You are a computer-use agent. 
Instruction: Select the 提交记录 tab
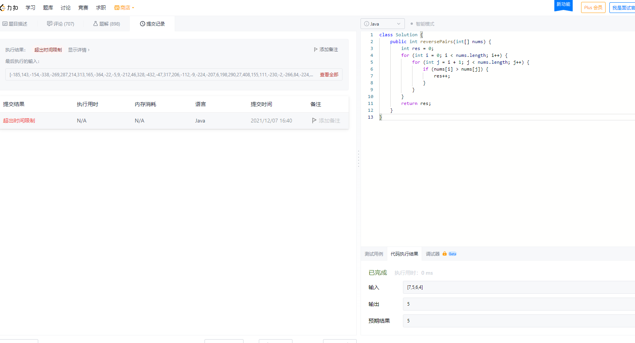[153, 24]
